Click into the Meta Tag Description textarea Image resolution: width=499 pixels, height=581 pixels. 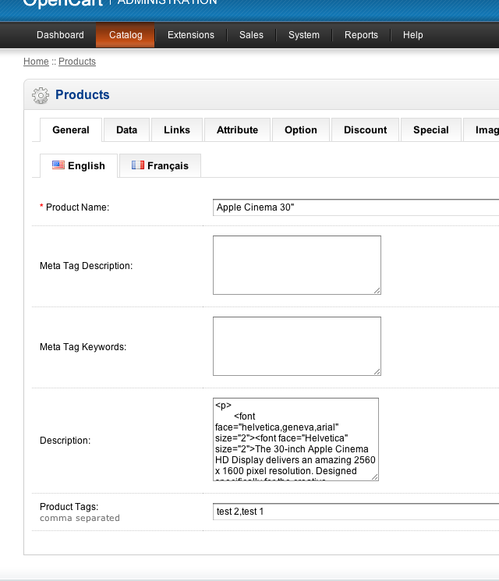coord(297,265)
